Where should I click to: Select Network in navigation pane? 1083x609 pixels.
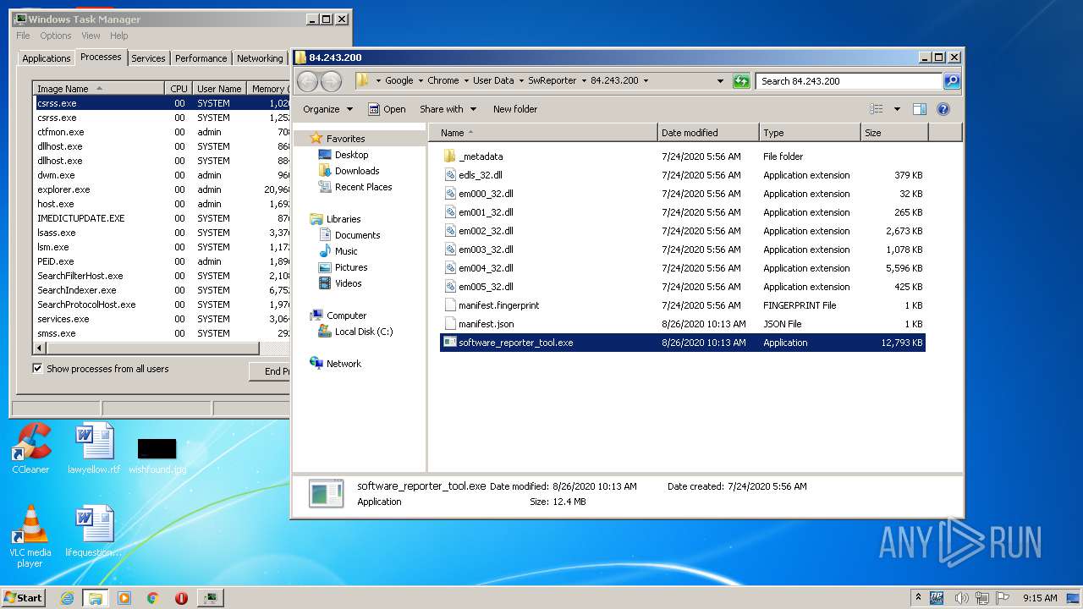click(x=336, y=364)
